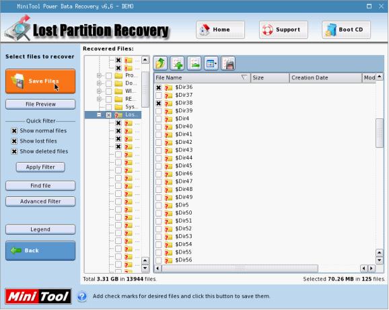Select the $Dir47 row name
This screenshot has width=389, height=310.
point(184,182)
